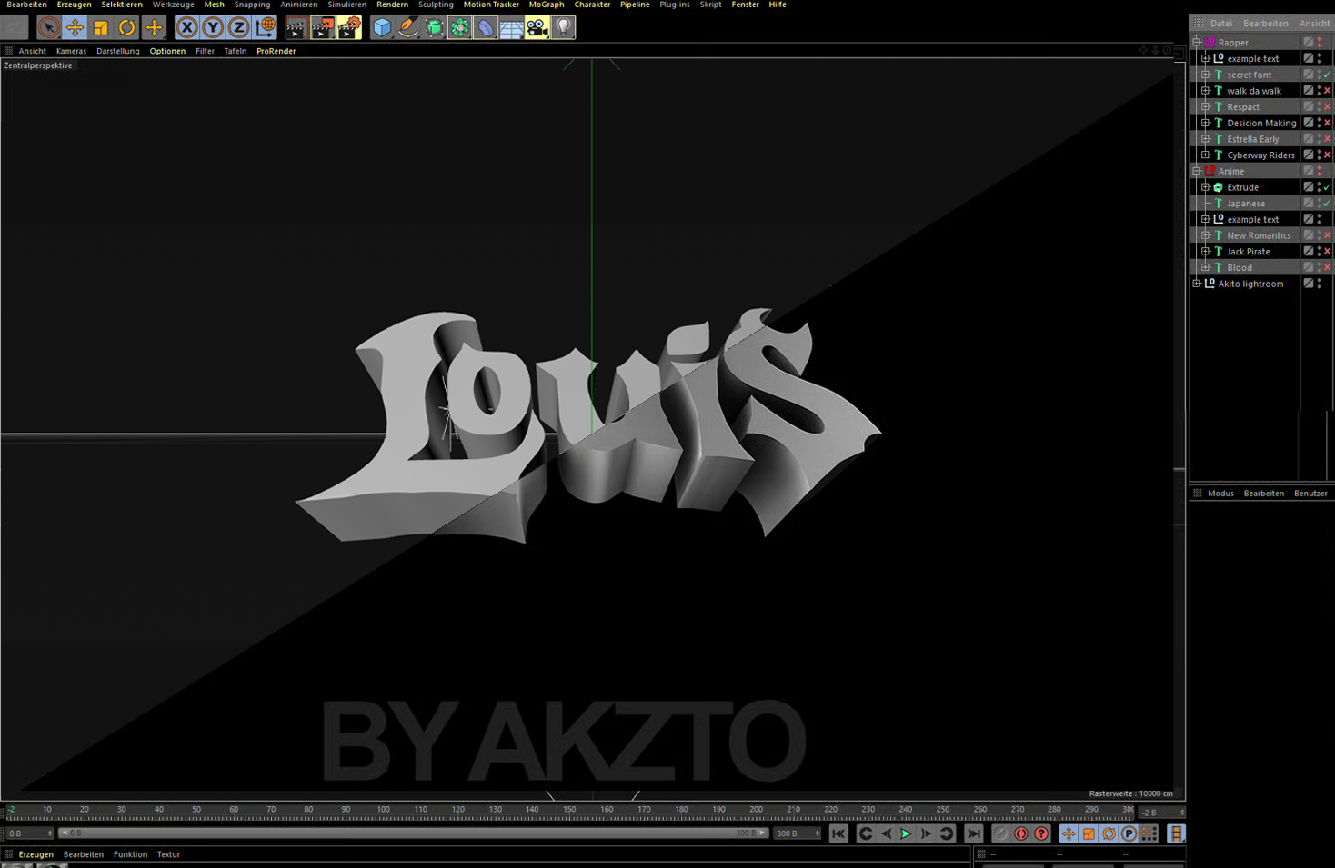Toggle autokeying red circle button

click(1021, 833)
